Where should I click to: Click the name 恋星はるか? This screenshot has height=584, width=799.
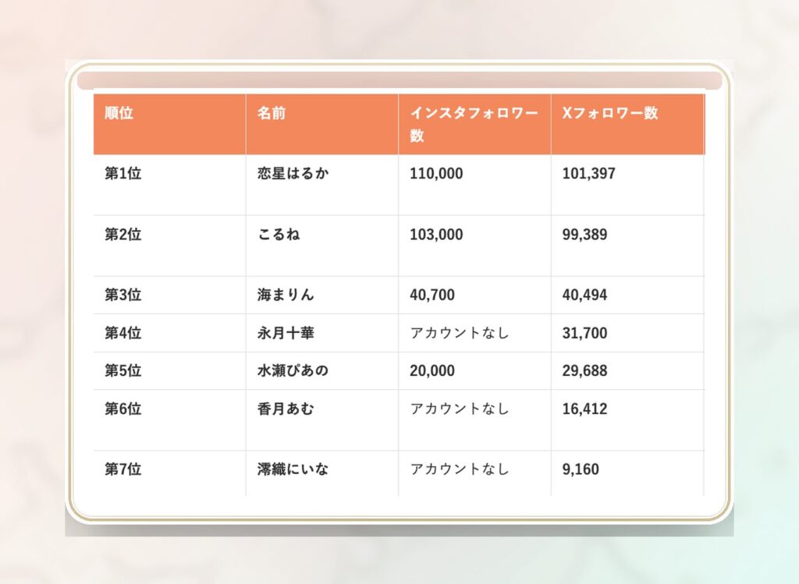tap(293, 174)
